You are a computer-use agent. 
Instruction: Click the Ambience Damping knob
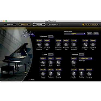click(x=89, y=74)
